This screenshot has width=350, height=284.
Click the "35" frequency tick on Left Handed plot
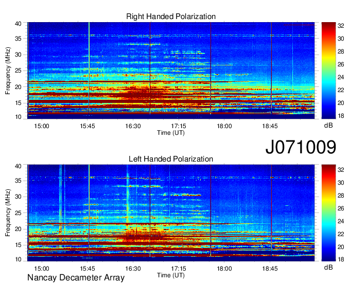point(19,181)
